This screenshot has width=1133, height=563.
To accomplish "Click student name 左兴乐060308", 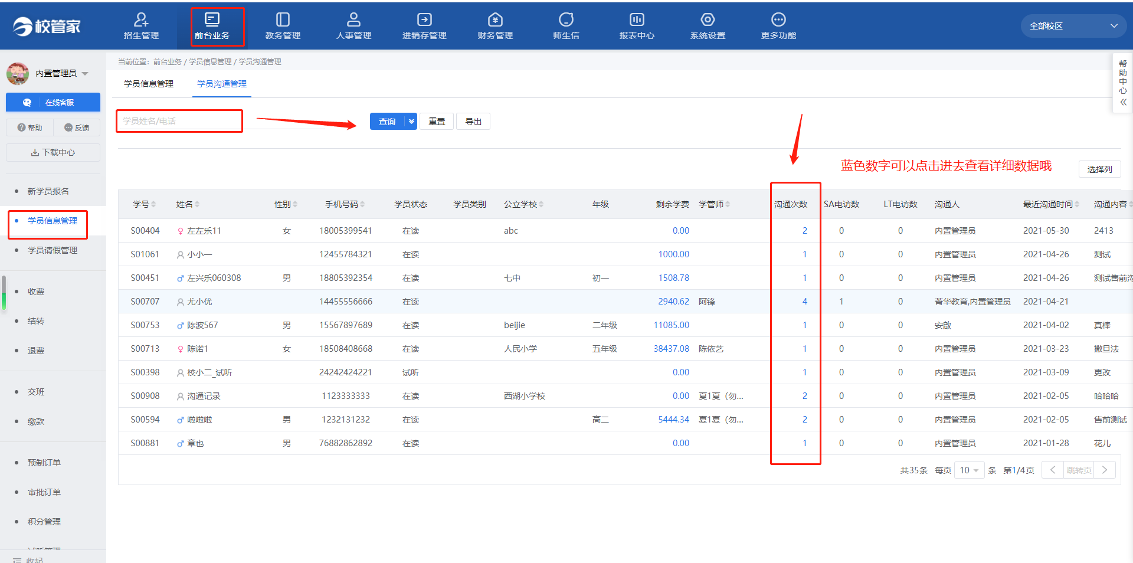I will [214, 278].
